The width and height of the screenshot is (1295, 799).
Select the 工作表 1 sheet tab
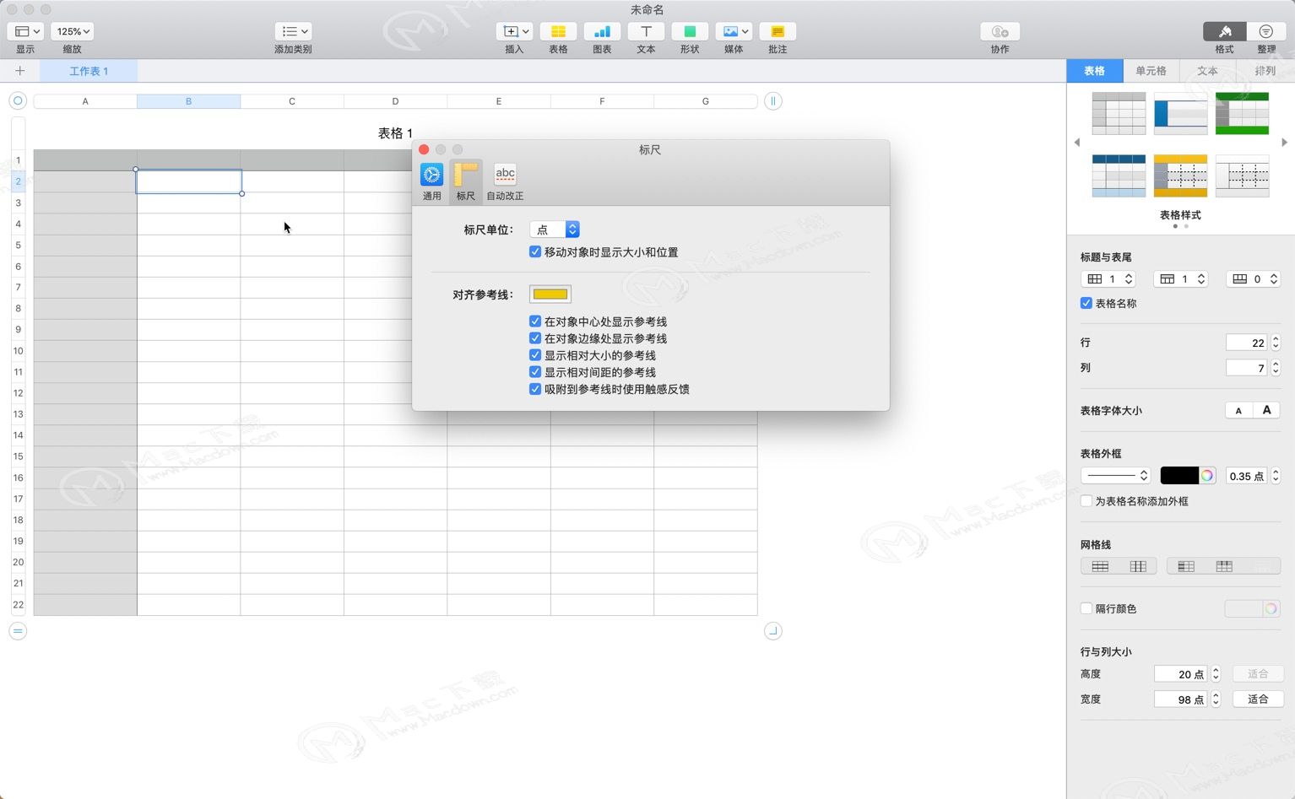click(89, 71)
